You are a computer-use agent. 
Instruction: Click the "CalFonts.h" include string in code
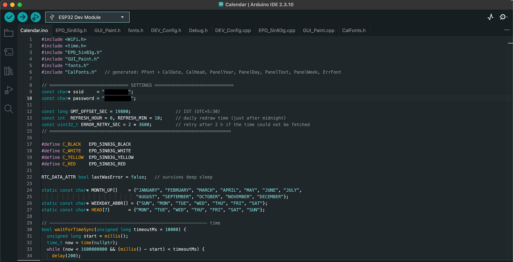tap(81, 72)
